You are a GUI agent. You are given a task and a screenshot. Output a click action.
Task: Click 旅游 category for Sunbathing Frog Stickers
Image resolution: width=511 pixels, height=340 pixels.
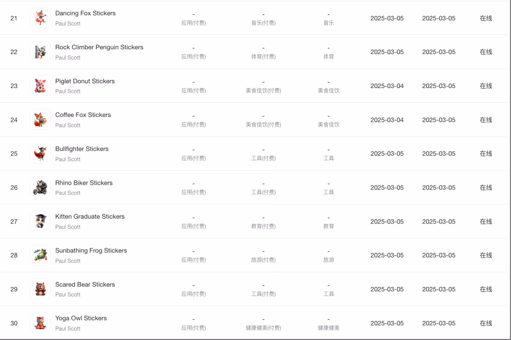(328, 259)
